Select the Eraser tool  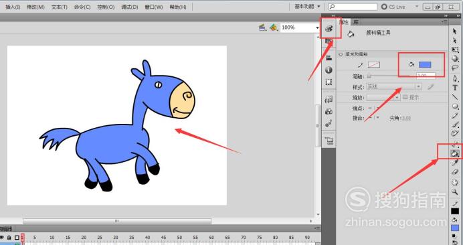click(x=455, y=172)
